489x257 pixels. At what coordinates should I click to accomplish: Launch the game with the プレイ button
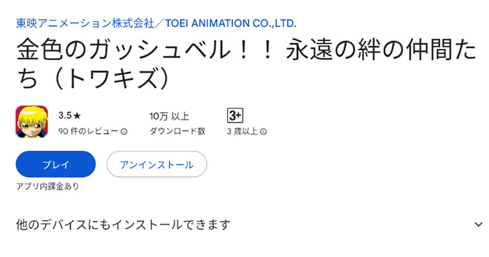pos(56,164)
